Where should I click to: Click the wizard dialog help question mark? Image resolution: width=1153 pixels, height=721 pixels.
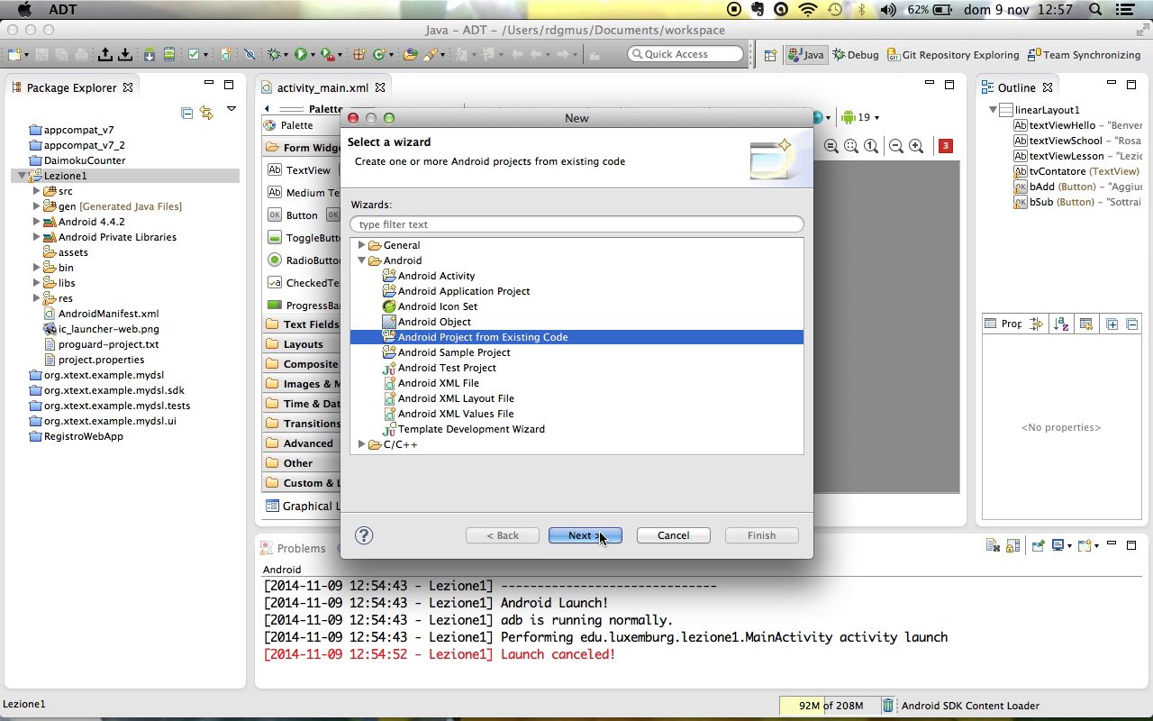pyautogui.click(x=364, y=535)
